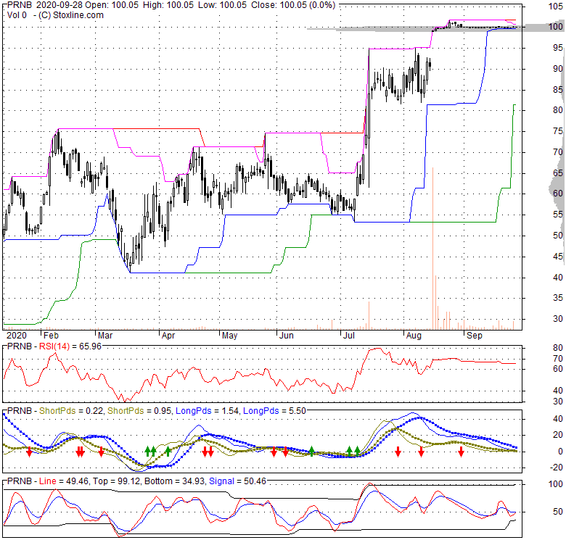Viewport: 566px width, 540px height.
Task: Click the 95 price axis label
Action: (x=558, y=48)
